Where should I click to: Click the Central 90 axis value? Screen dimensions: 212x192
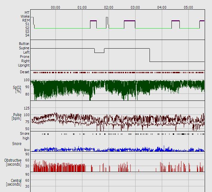click(x=27, y=174)
